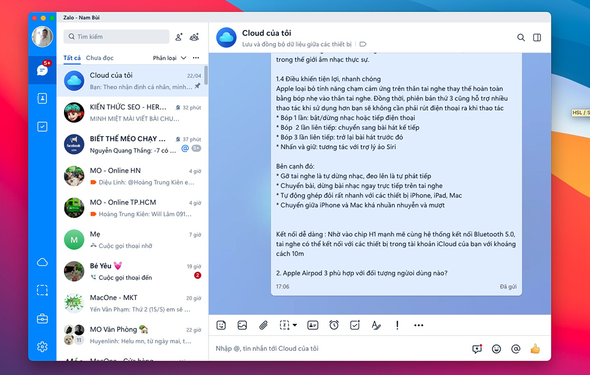
Task: Click the quick message icon
Action: (x=477, y=349)
